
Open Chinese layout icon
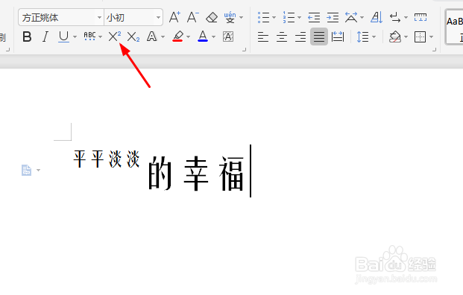tap(351, 17)
